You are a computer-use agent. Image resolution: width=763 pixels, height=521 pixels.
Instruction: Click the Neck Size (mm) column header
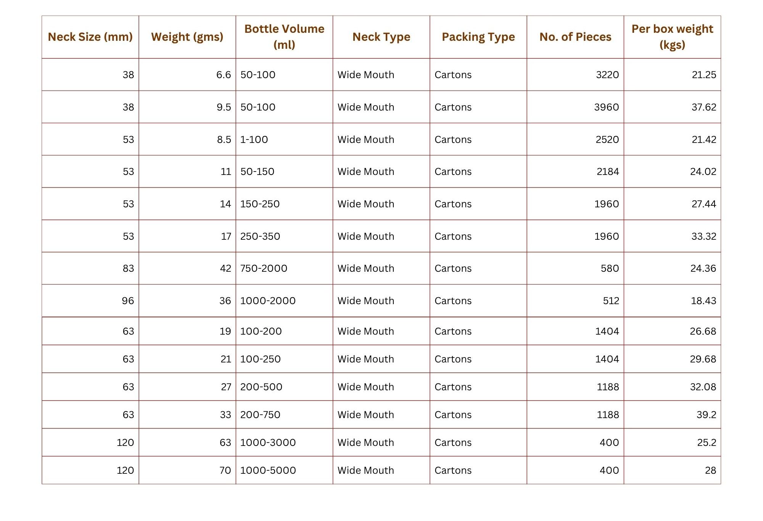pos(90,37)
